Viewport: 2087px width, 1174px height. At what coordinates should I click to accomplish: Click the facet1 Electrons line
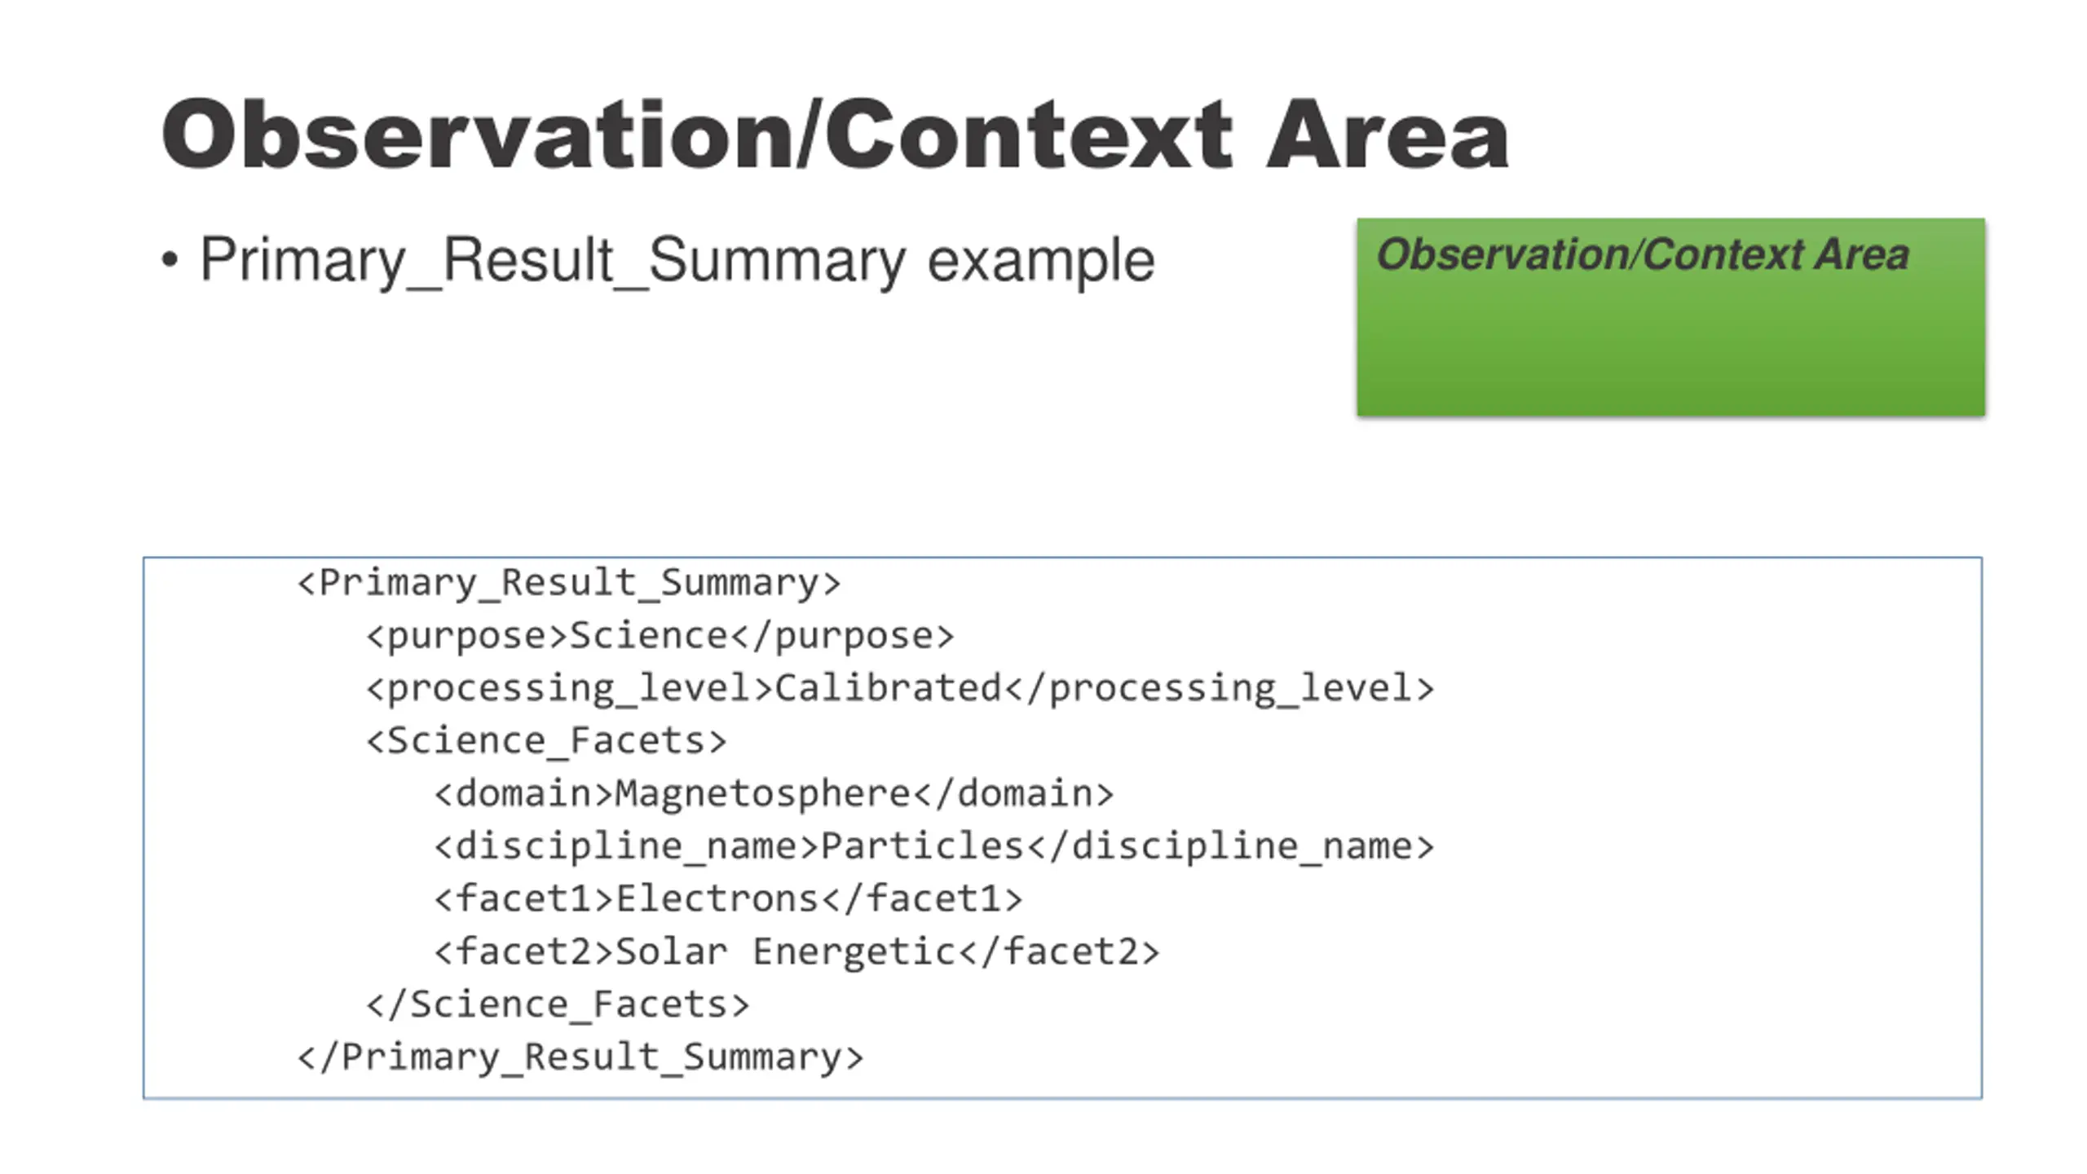tap(729, 899)
